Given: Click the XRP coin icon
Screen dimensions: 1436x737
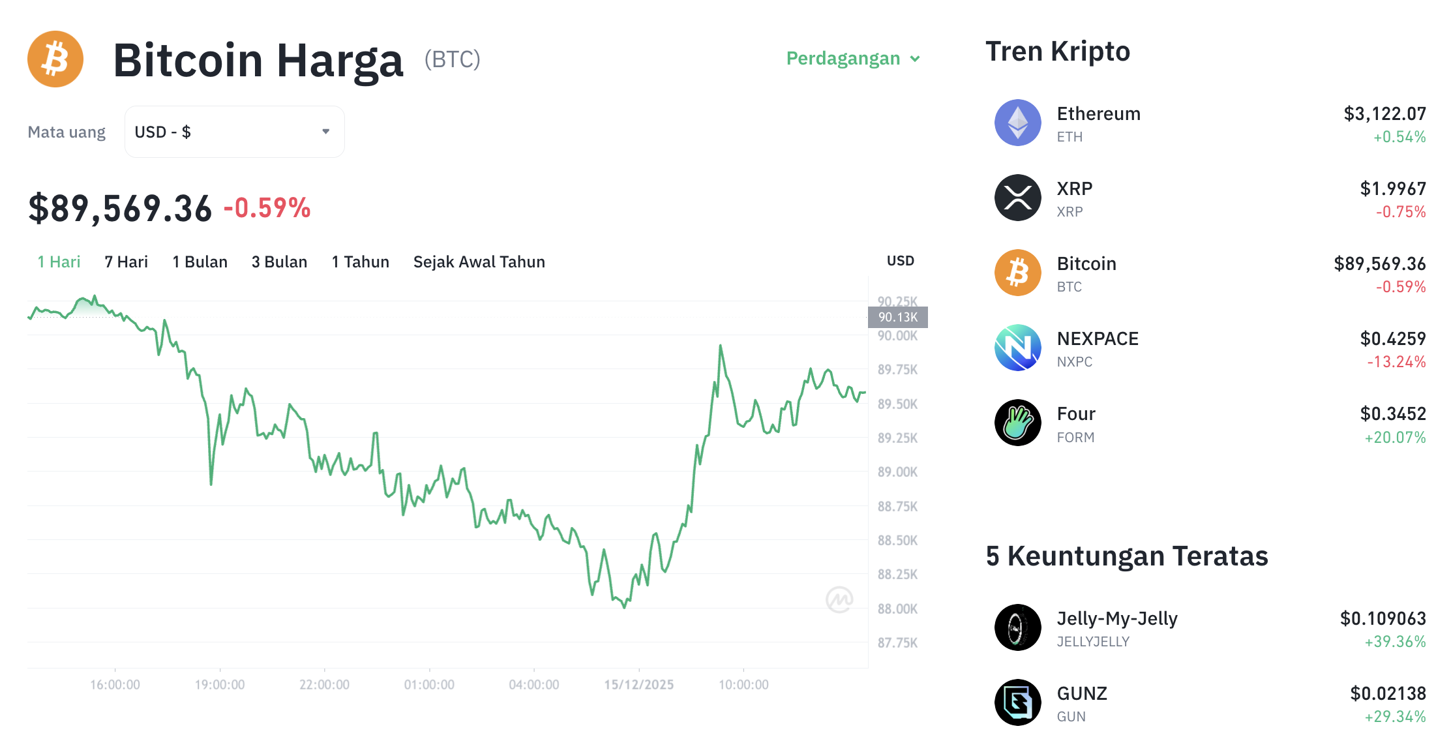Looking at the screenshot, I should (x=1017, y=198).
